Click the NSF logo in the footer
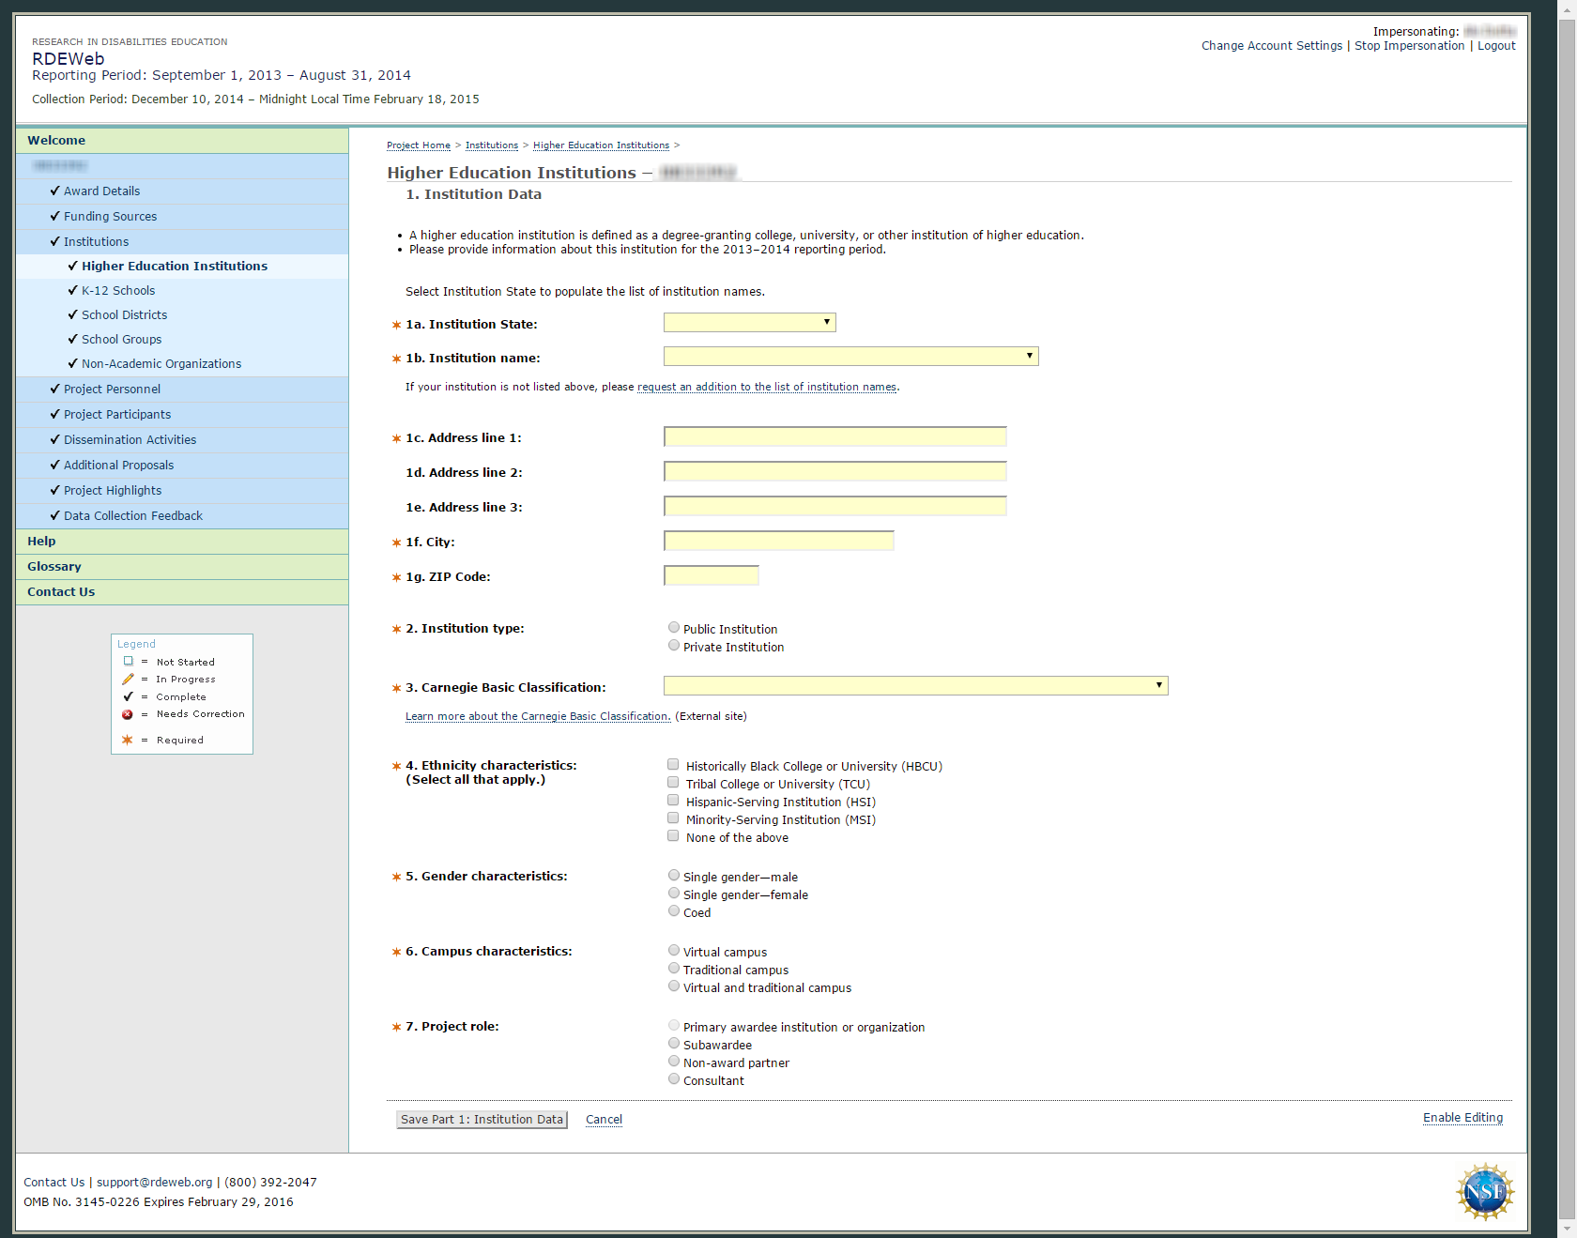1577x1238 pixels. pyautogui.click(x=1484, y=1192)
